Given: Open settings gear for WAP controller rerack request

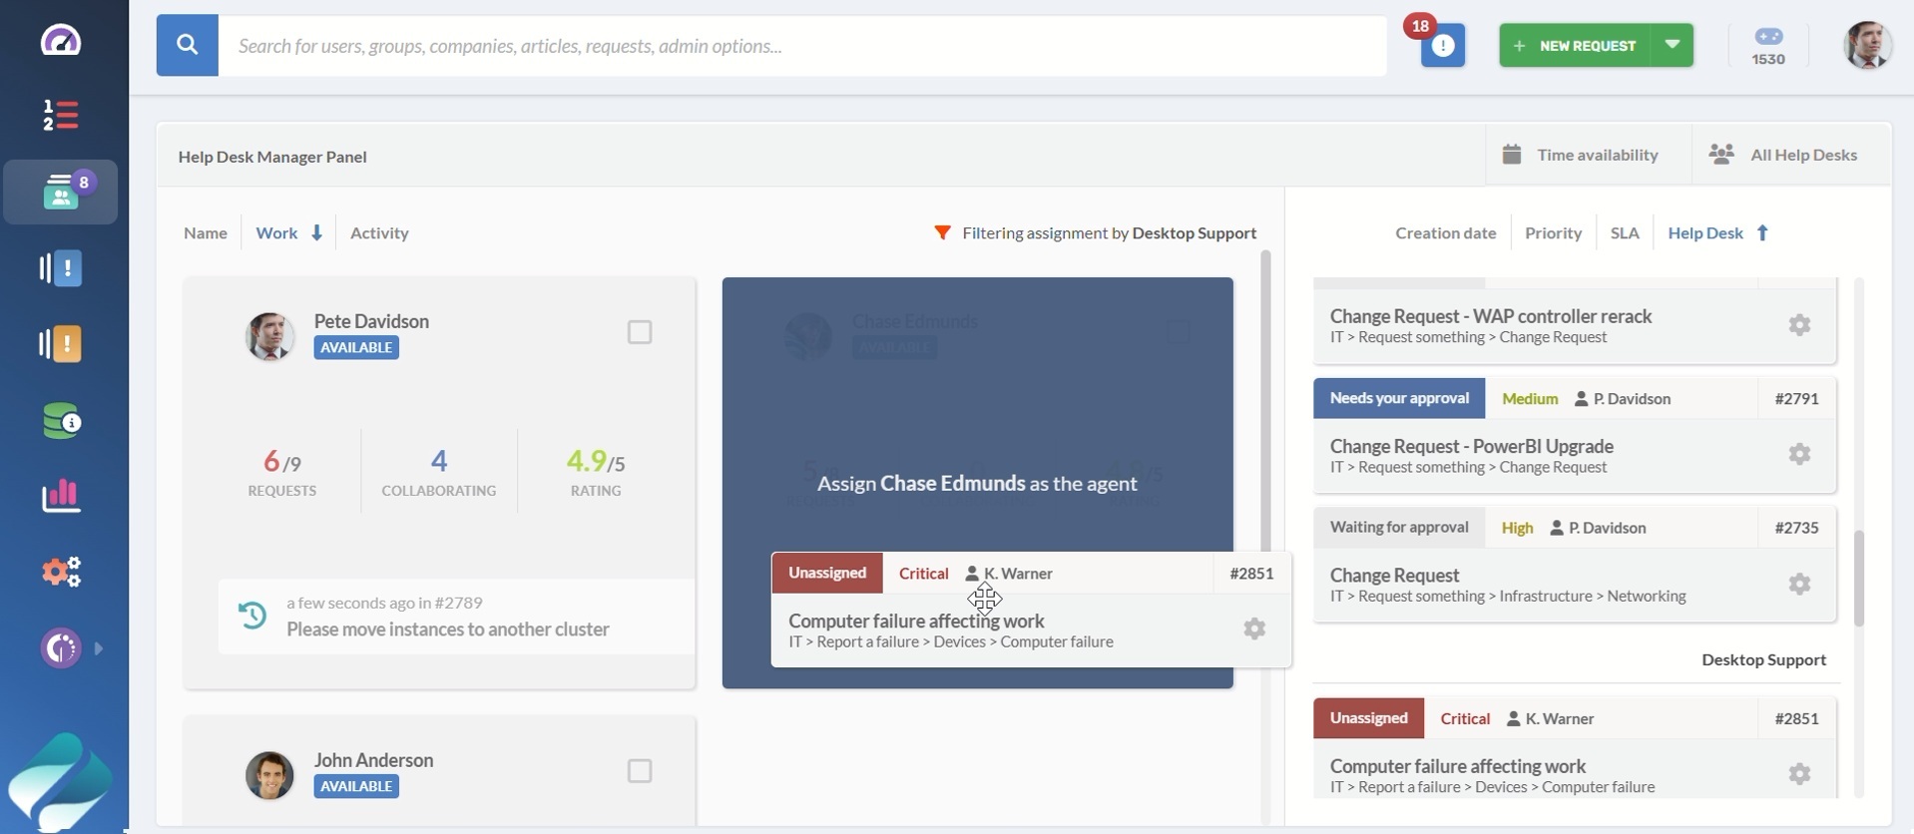Looking at the screenshot, I should click(1799, 325).
